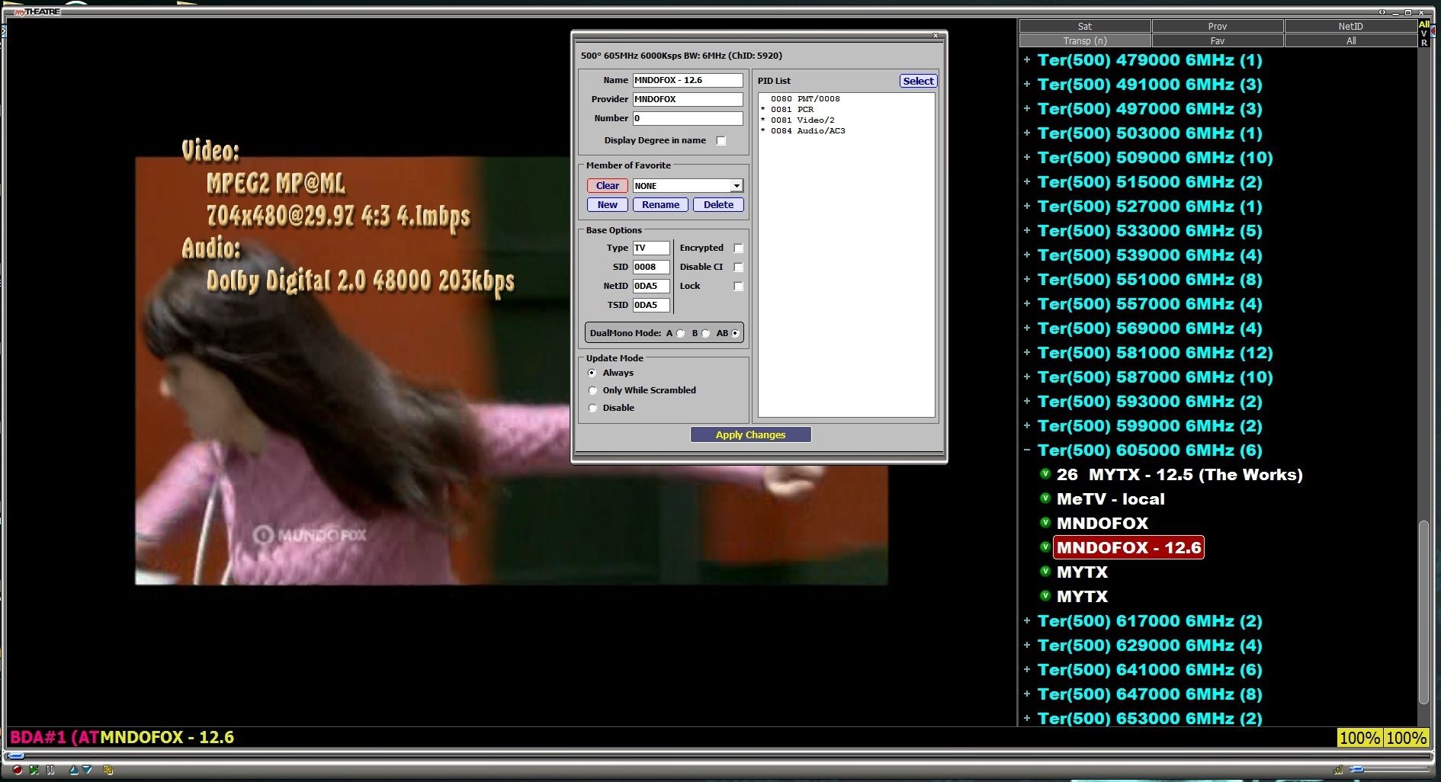This screenshot has width=1441, height=782.
Task: Click Clear favorite button
Action: [x=608, y=186]
